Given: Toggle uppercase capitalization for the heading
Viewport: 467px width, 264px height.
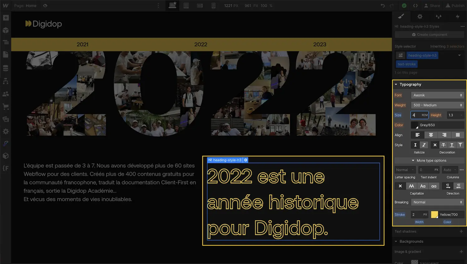Looking at the screenshot, I should [x=412, y=186].
